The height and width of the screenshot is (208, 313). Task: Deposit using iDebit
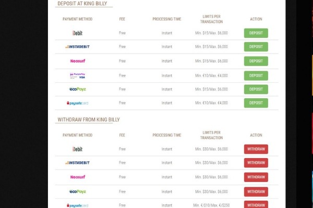pyautogui.click(x=256, y=33)
